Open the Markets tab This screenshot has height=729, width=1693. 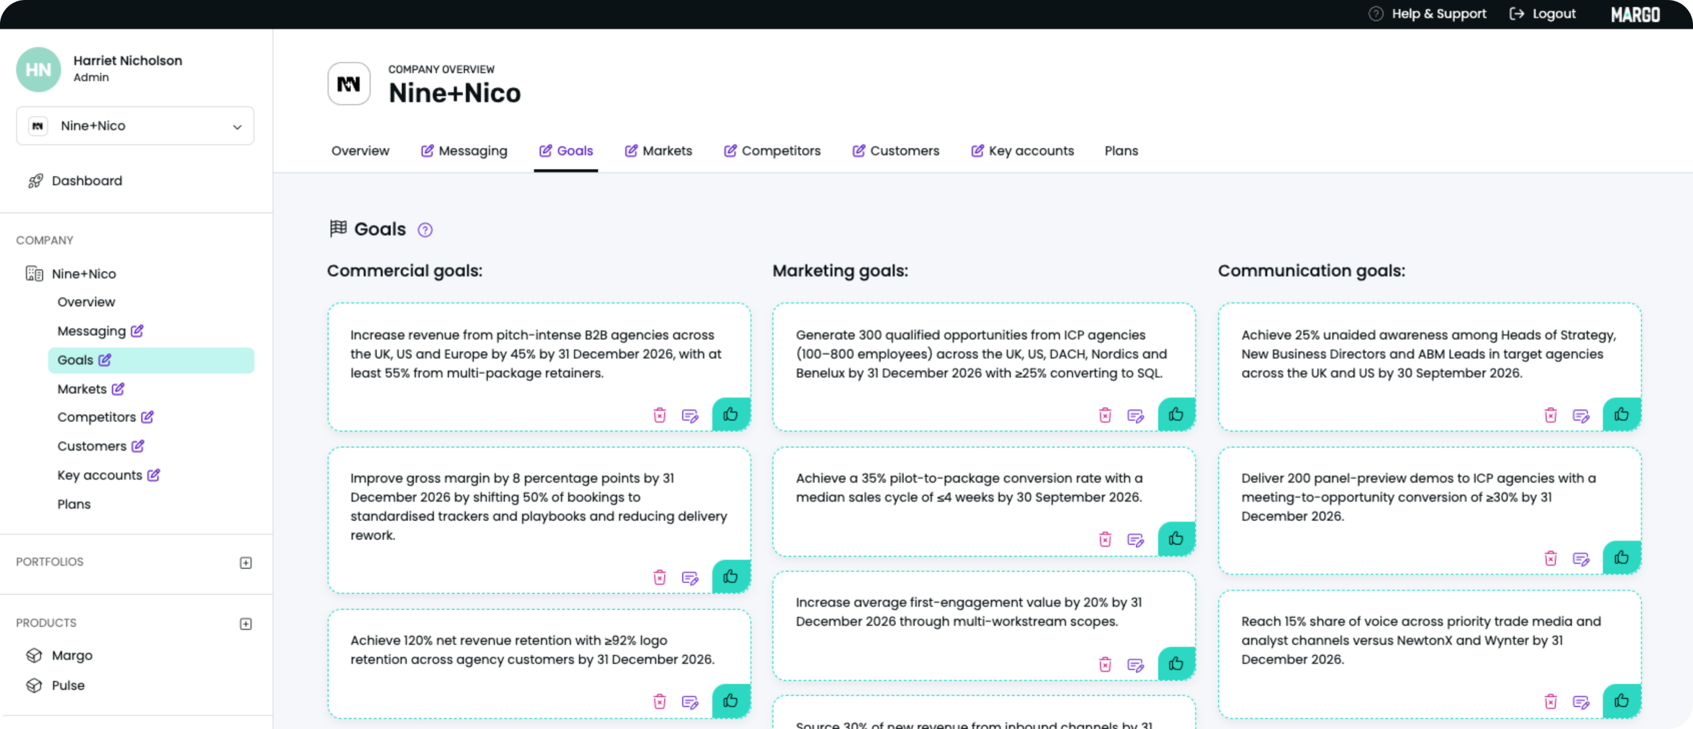click(659, 151)
